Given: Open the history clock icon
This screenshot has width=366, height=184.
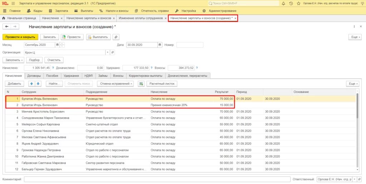Looking at the screenshot, I should click(291, 4).
